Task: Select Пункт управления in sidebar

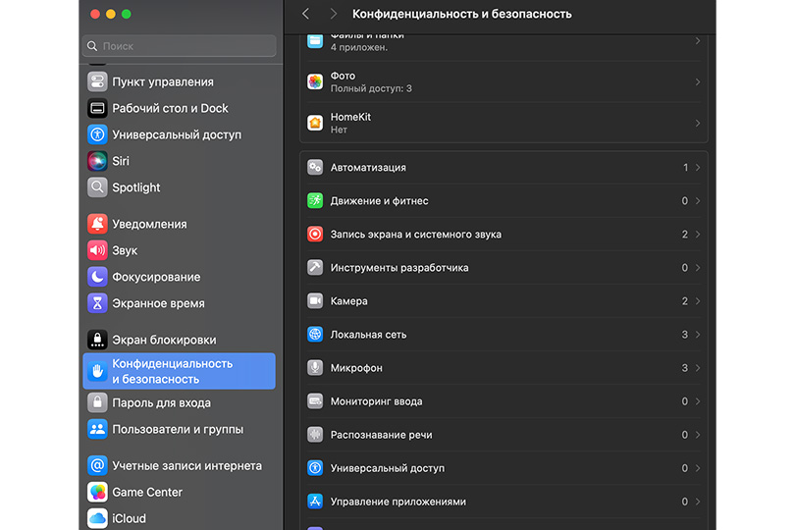Action: click(x=179, y=81)
